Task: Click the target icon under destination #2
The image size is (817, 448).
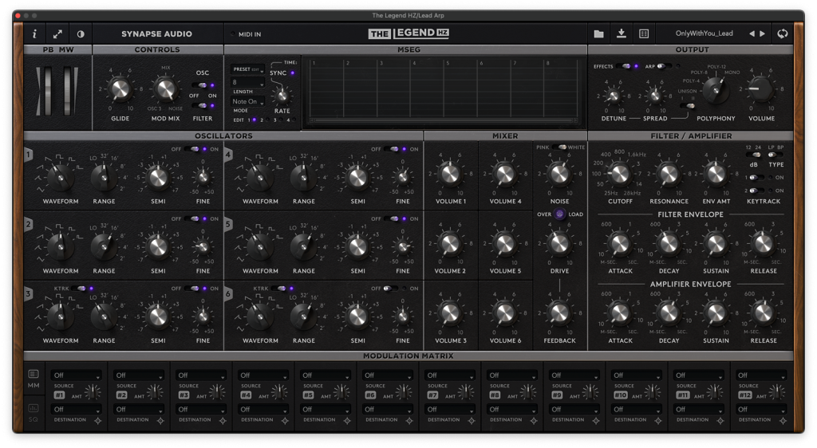Action: pyautogui.click(x=160, y=420)
